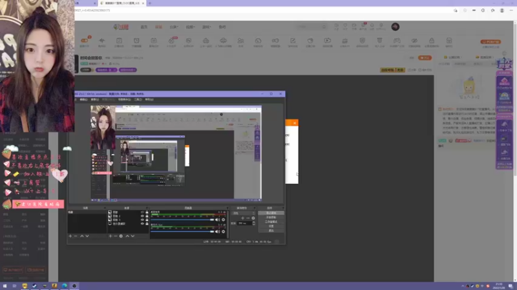Image resolution: width=517 pixels, height=290 pixels.
Task: Open OBS 场景集合 menu
Action: click(124, 99)
